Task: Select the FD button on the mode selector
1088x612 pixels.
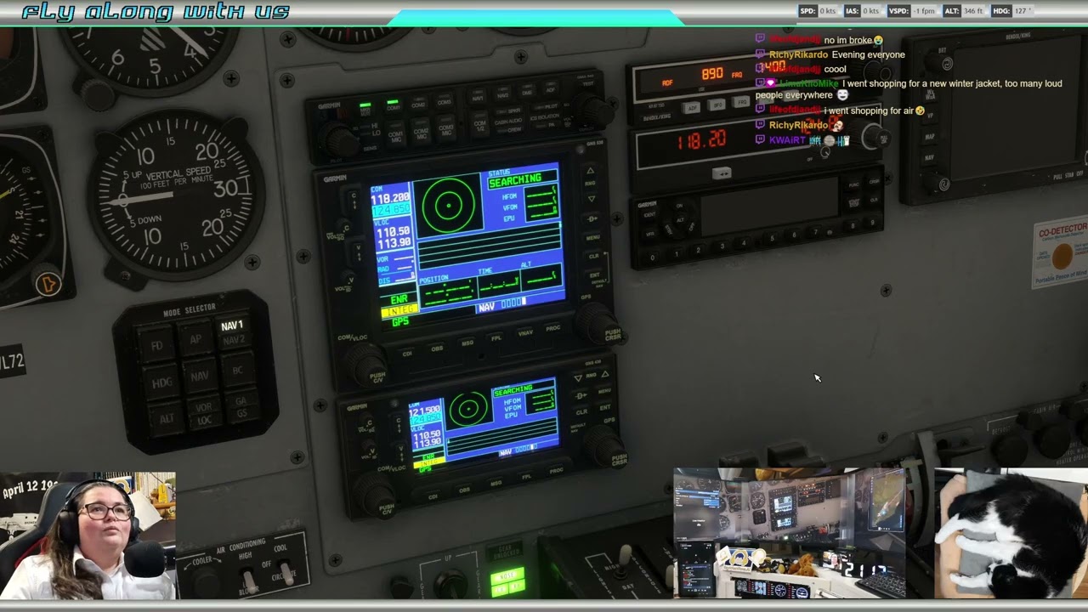Action: pyautogui.click(x=156, y=344)
